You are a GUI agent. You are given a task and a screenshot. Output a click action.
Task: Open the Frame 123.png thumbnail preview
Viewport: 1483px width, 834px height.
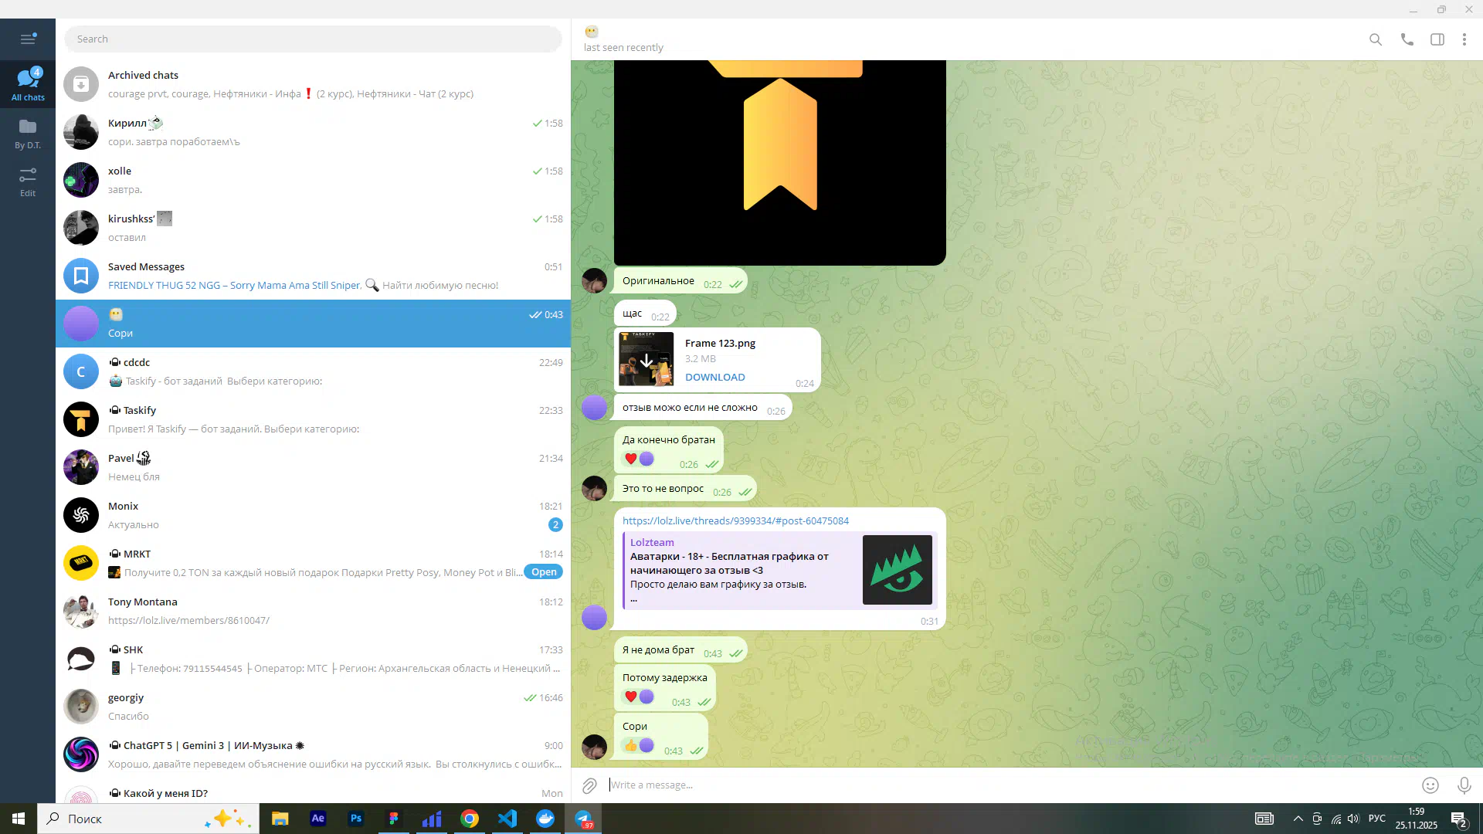[646, 359]
